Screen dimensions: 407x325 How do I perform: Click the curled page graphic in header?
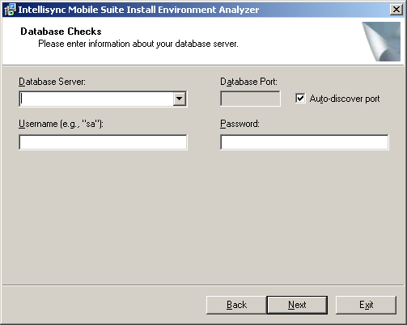tap(381, 41)
